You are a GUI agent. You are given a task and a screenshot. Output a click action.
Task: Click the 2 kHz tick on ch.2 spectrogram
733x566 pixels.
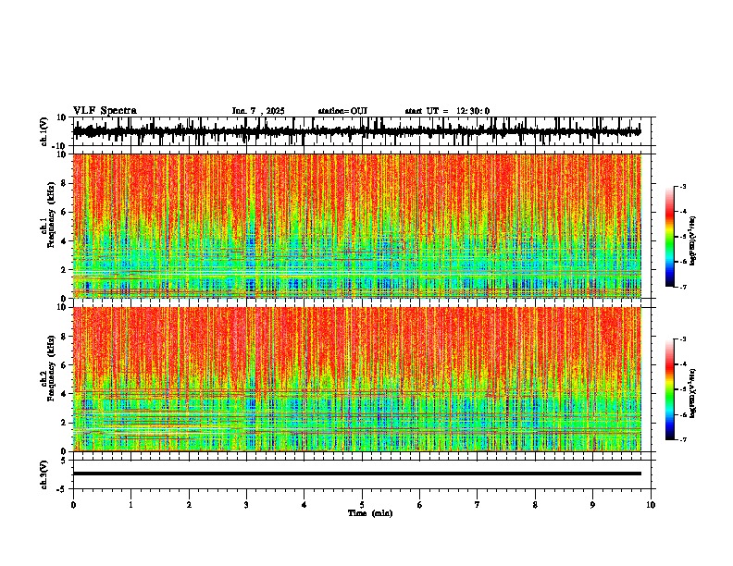64,423
